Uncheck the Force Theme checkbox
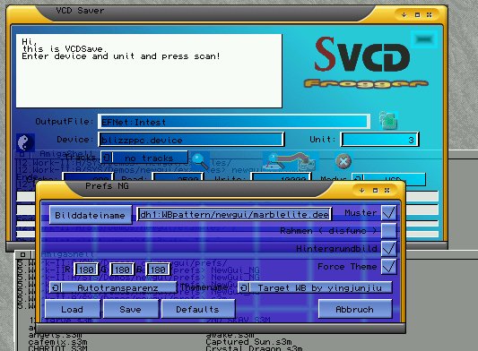 click(388, 266)
